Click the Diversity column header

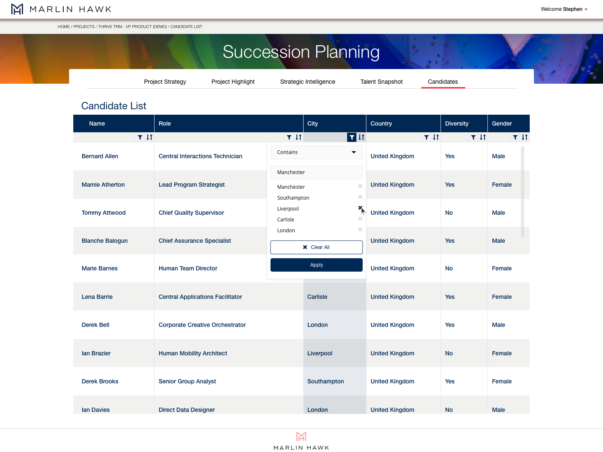point(464,123)
